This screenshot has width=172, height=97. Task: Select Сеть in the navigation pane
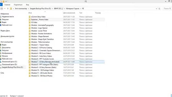pyautogui.click(x=2, y=73)
